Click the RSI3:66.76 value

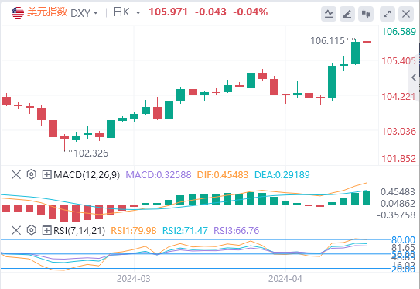237,230
